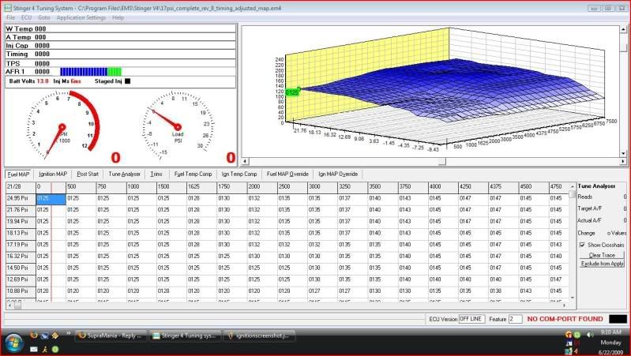Click the Stinger app icon in title bar
The image size is (631, 356).
tap(8, 8)
